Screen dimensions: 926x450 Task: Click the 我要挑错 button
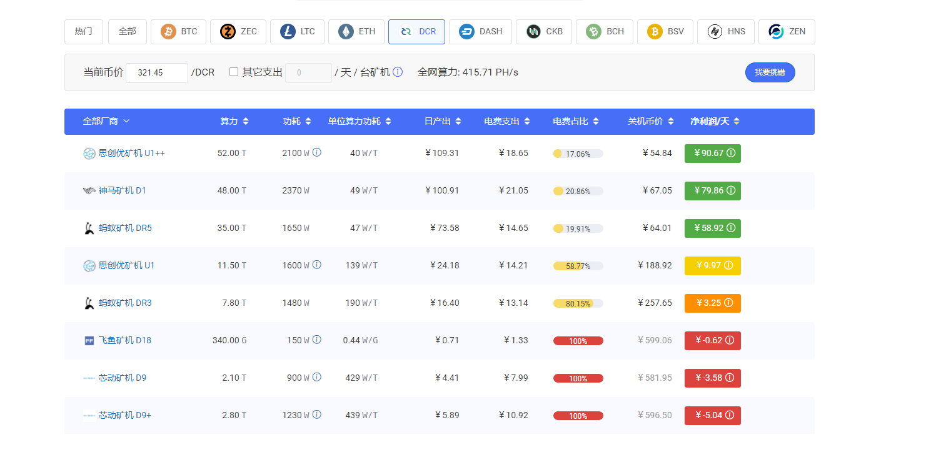coord(770,72)
